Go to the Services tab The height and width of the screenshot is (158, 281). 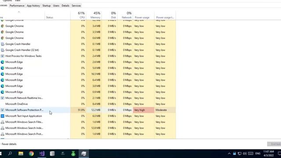pyautogui.click(x=76, y=6)
